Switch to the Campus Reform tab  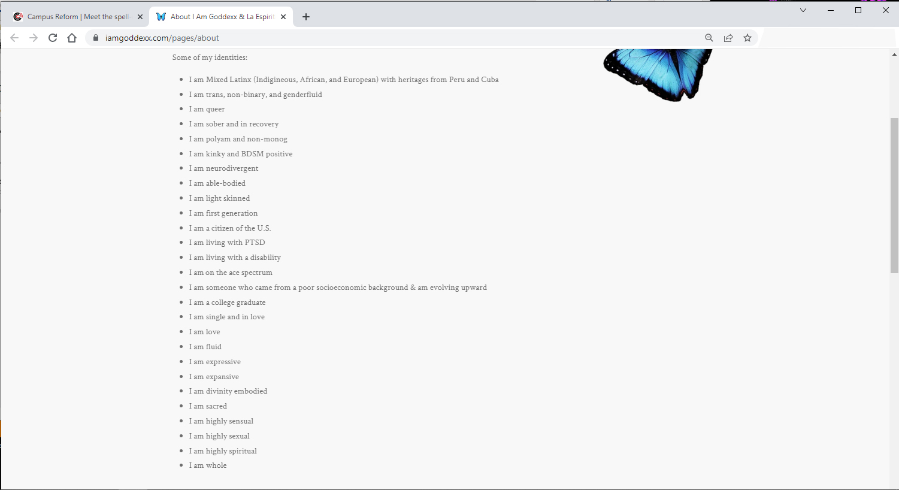point(78,17)
